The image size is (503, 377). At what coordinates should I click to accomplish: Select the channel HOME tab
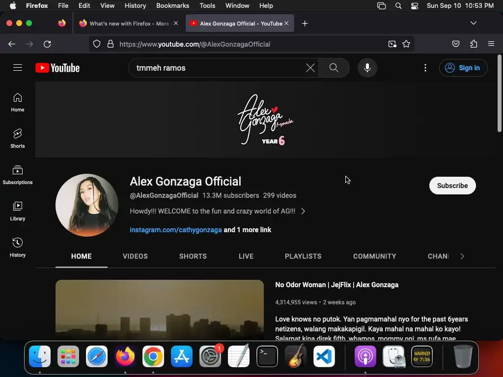tap(82, 256)
